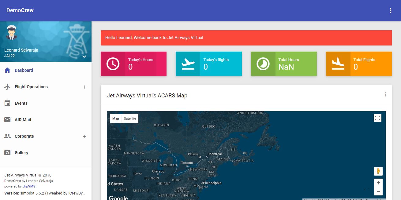Click the Google logo on map
The width and height of the screenshot is (401, 200).
(x=118, y=198)
